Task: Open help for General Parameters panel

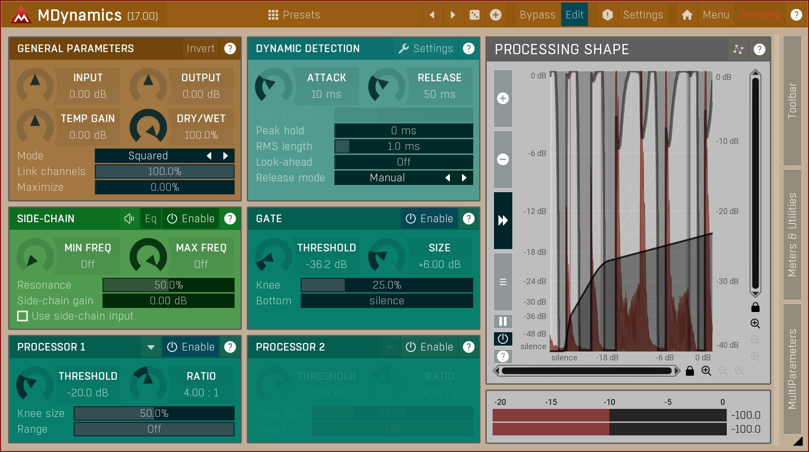Action: (x=230, y=48)
